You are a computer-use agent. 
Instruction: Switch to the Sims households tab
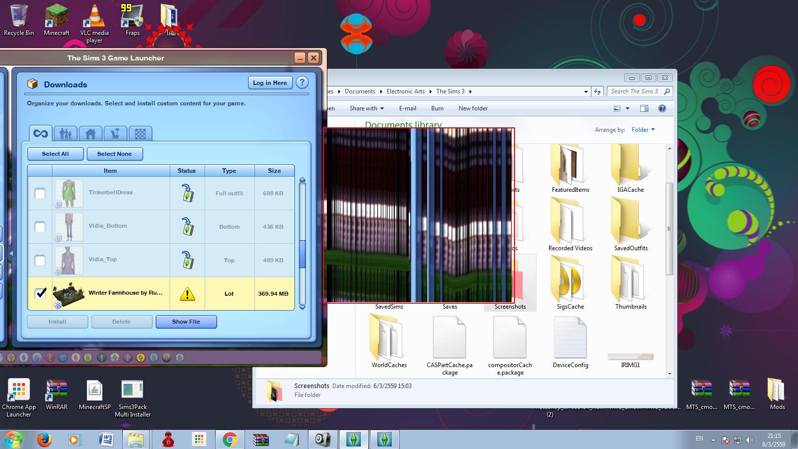(65, 134)
